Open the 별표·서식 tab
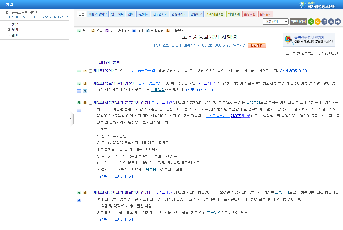The height and width of the screenshot is (230, 343). tap(117, 14)
